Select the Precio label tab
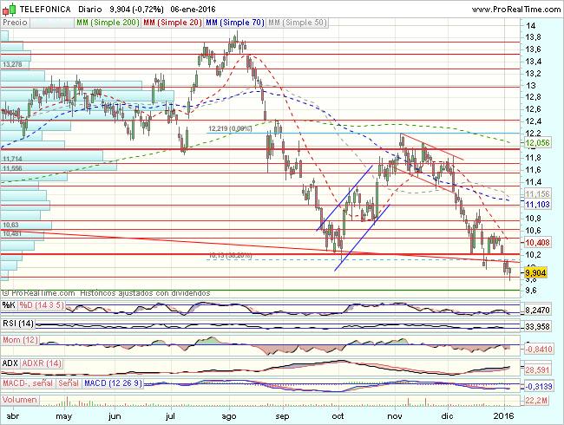The width and height of the screenshot is (564, 425). tap(15, 23)
